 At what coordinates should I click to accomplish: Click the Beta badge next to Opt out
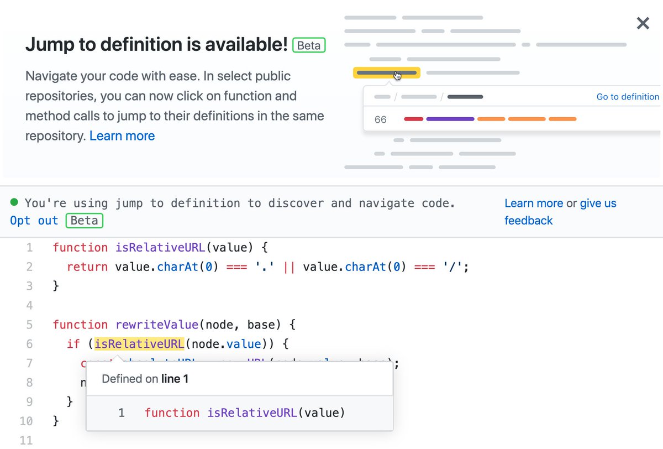point(84,221)
